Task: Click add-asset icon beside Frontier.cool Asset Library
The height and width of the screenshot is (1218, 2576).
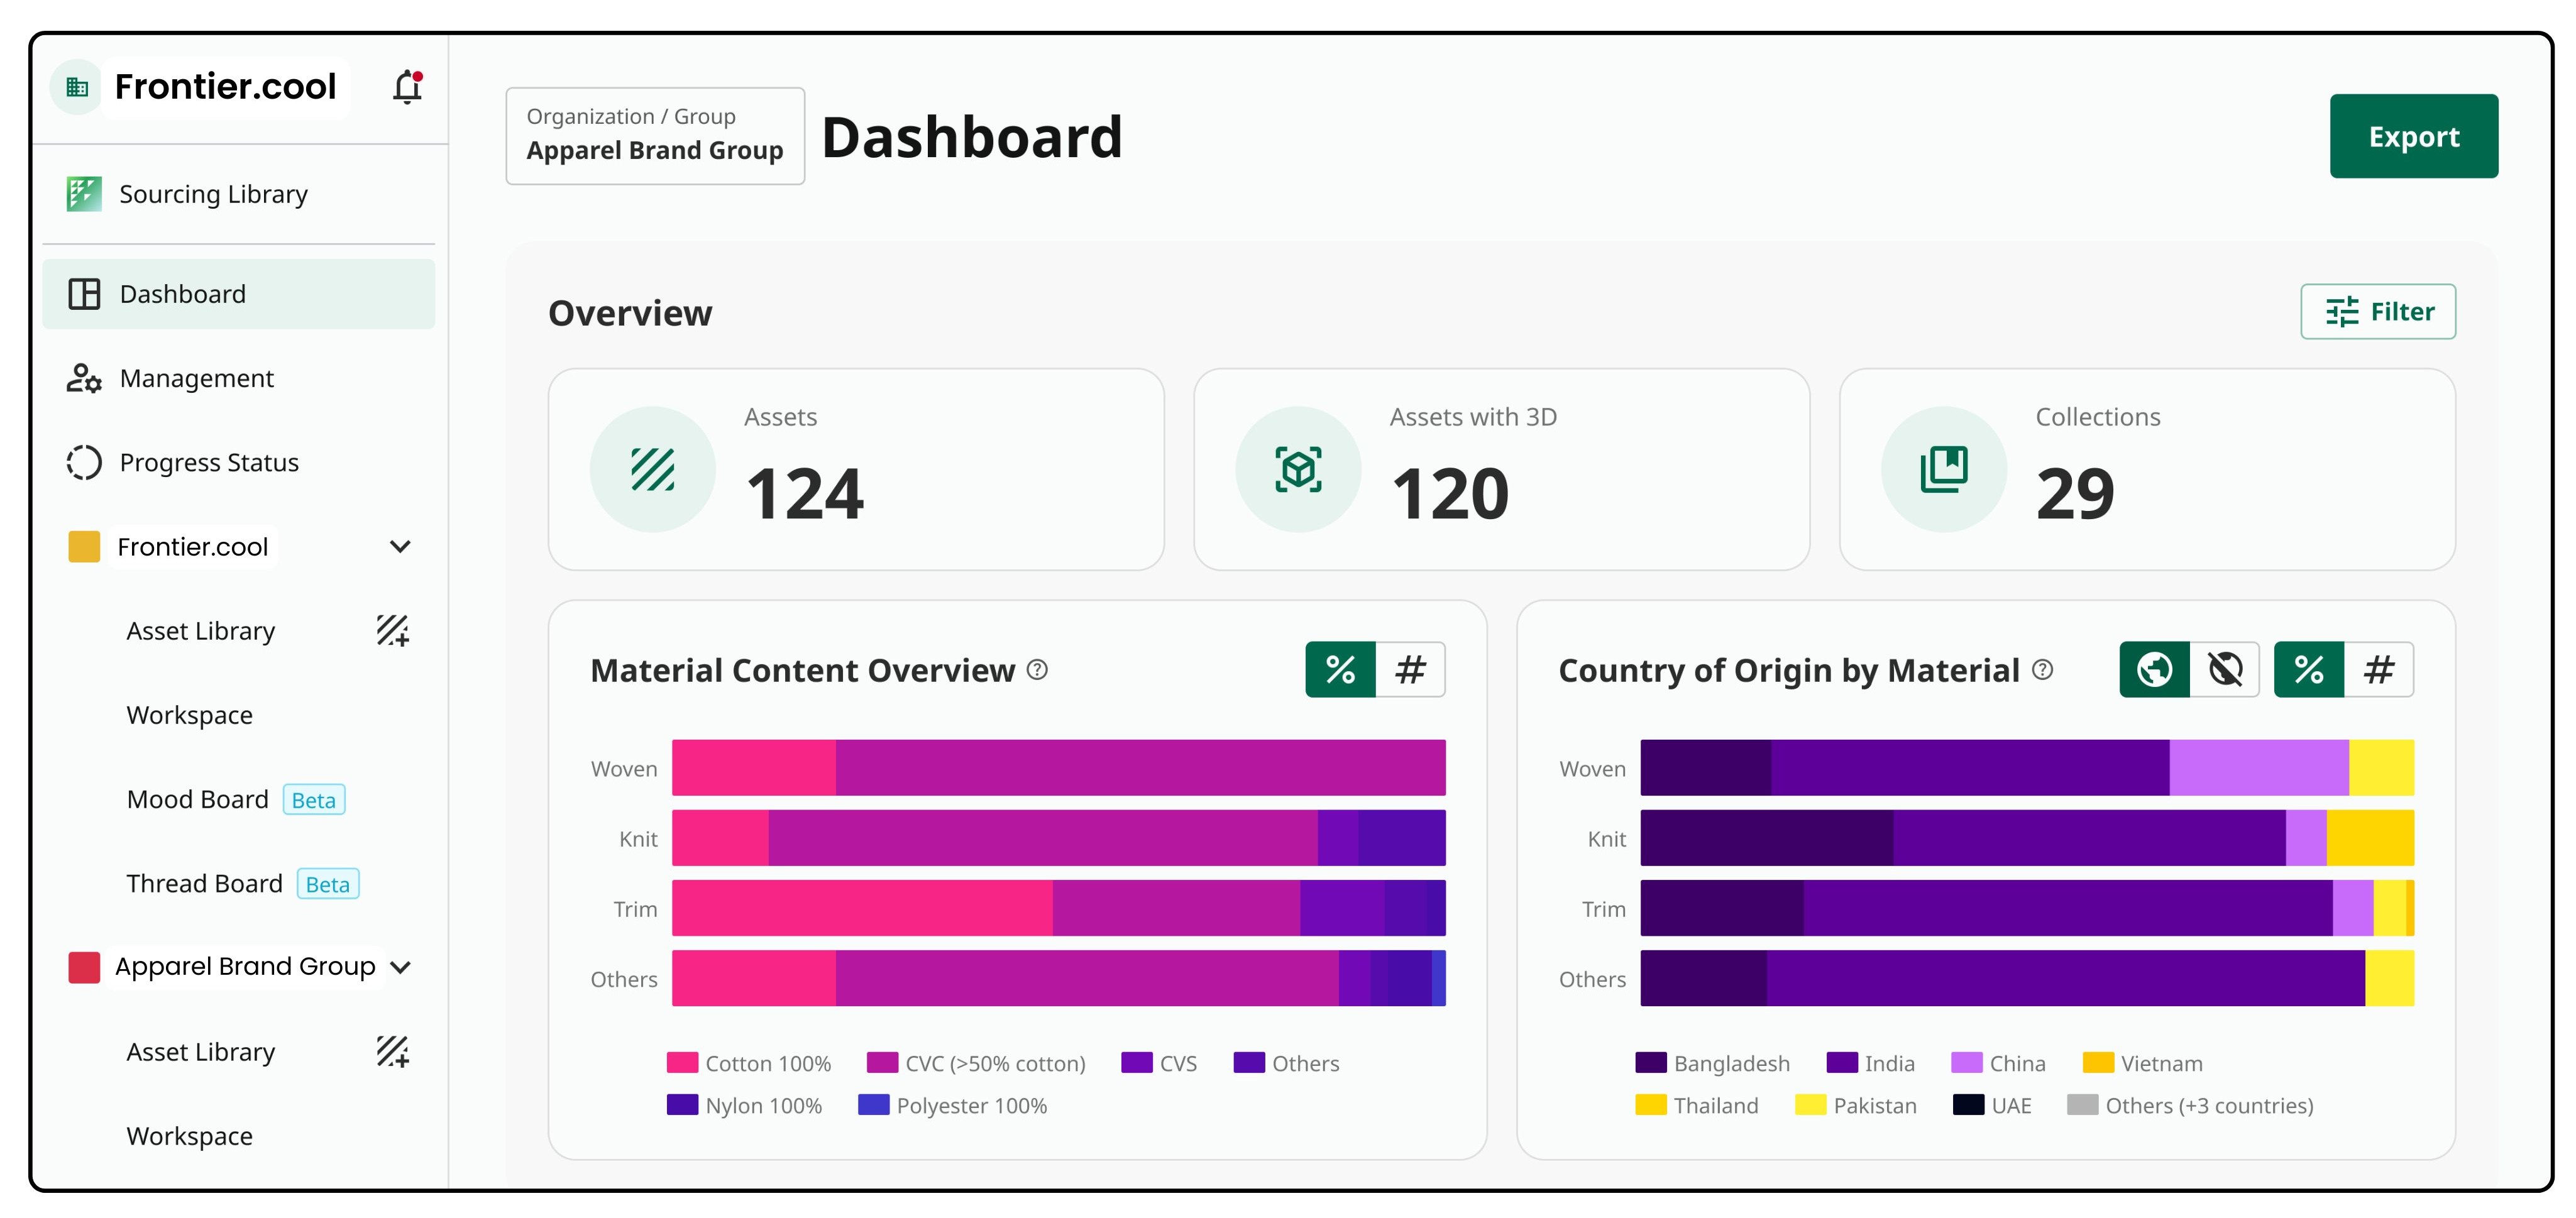Action: point(392,631)
